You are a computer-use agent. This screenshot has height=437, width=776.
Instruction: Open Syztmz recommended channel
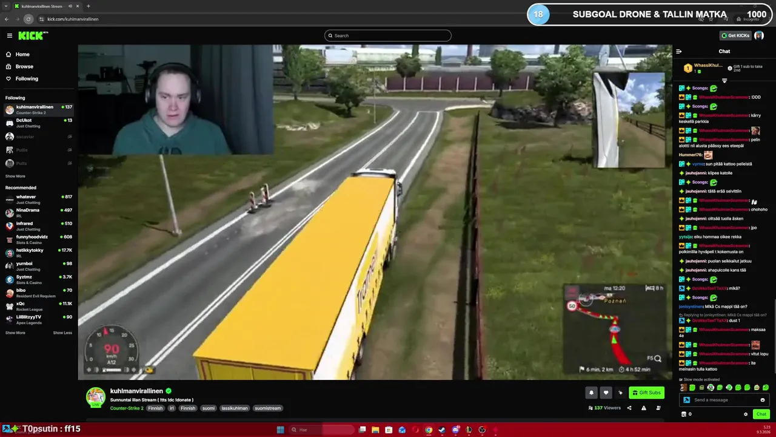[x=38, y=279]
